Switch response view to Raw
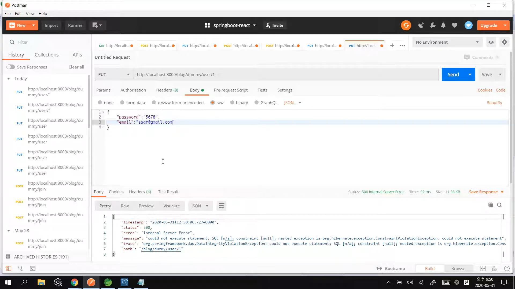 point(125,206)
